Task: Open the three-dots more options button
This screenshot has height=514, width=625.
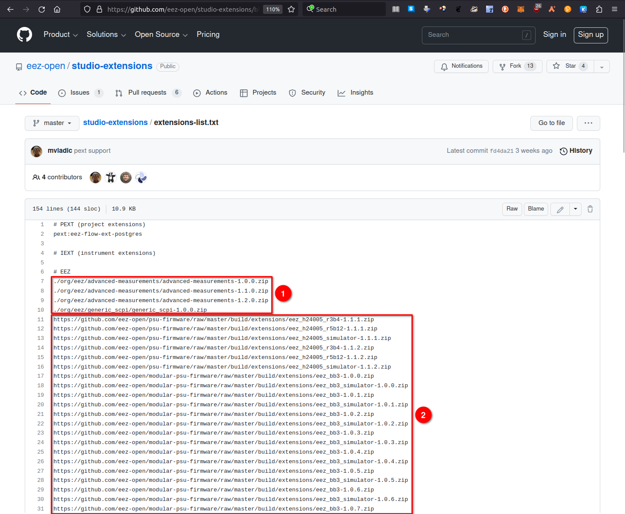Action: pos(588,123)
